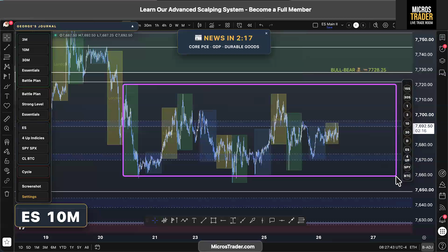The width and height of the screenshot is (448, 252).
Task: Select the 30S interval round button
Action: coord(407,97)
